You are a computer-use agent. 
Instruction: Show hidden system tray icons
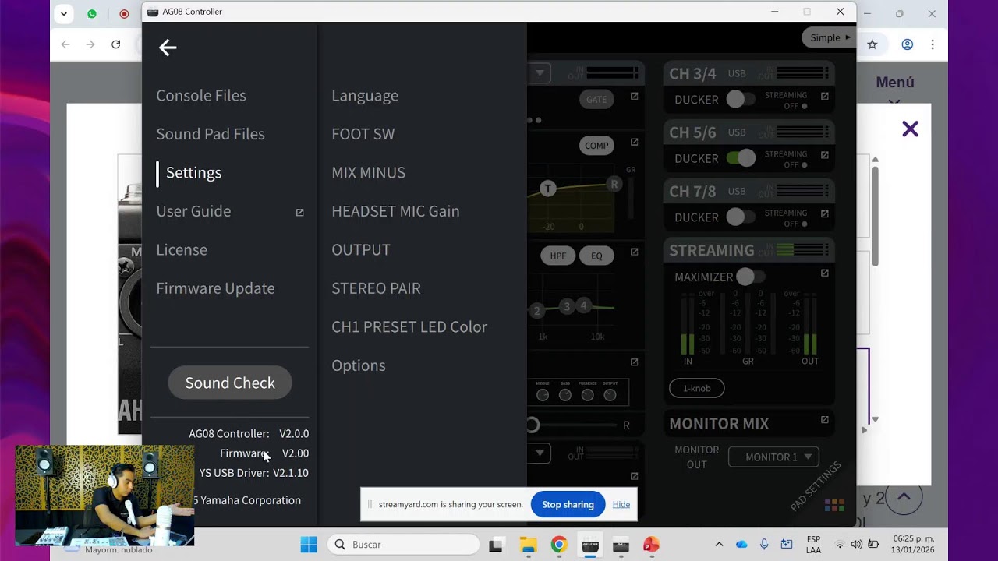[719, 545]
